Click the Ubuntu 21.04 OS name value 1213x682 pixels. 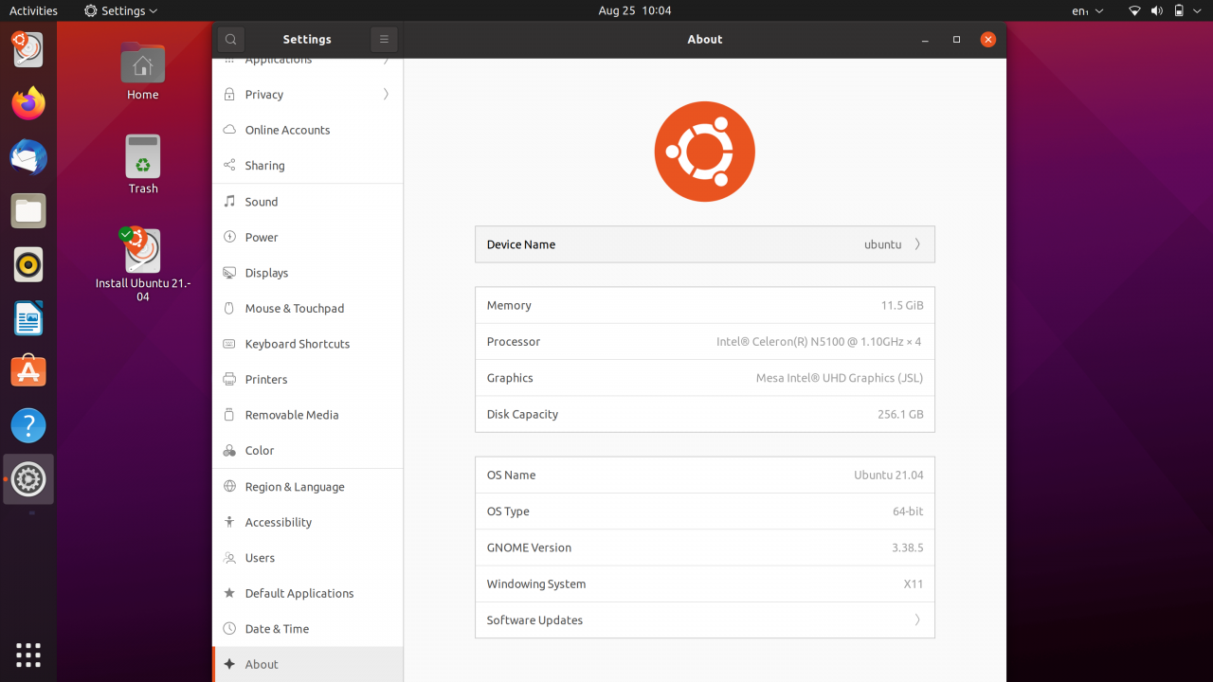tap(889, 476)
